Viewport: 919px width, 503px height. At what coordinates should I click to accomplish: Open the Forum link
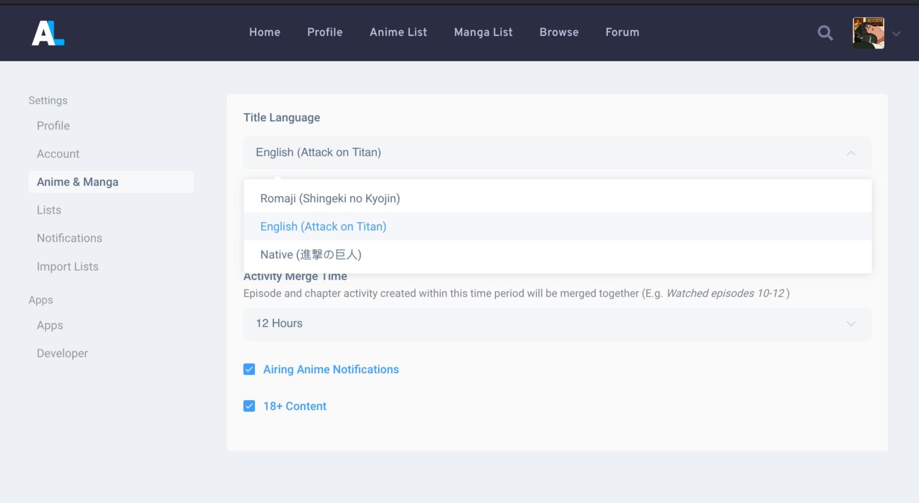point(622,32)
